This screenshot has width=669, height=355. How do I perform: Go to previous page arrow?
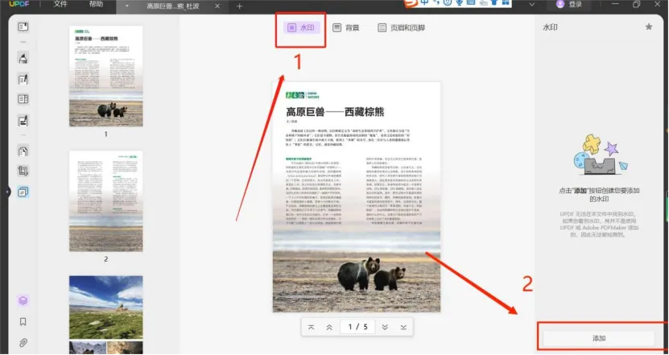(x=329, y=327)
